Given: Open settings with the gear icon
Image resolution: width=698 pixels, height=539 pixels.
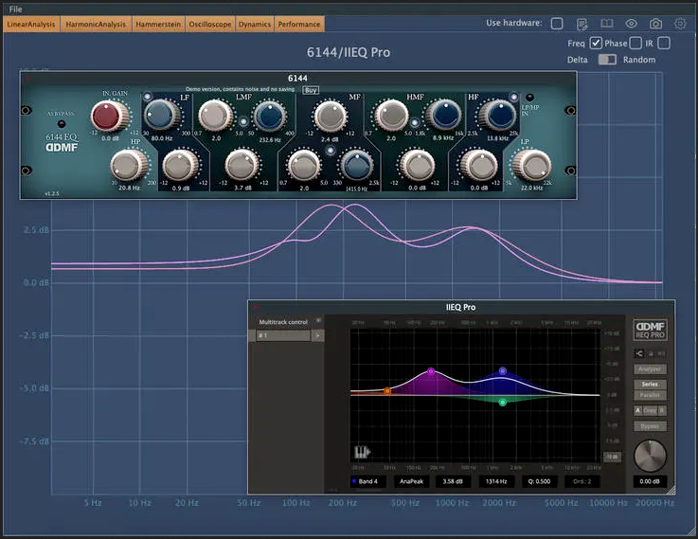Looking at the screenshot, I should pyautogui.click(x=680, y=24).
